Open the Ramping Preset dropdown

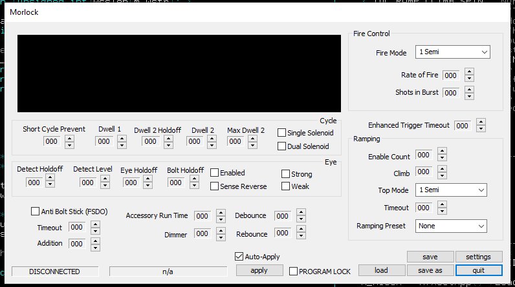tap(451, 226)
